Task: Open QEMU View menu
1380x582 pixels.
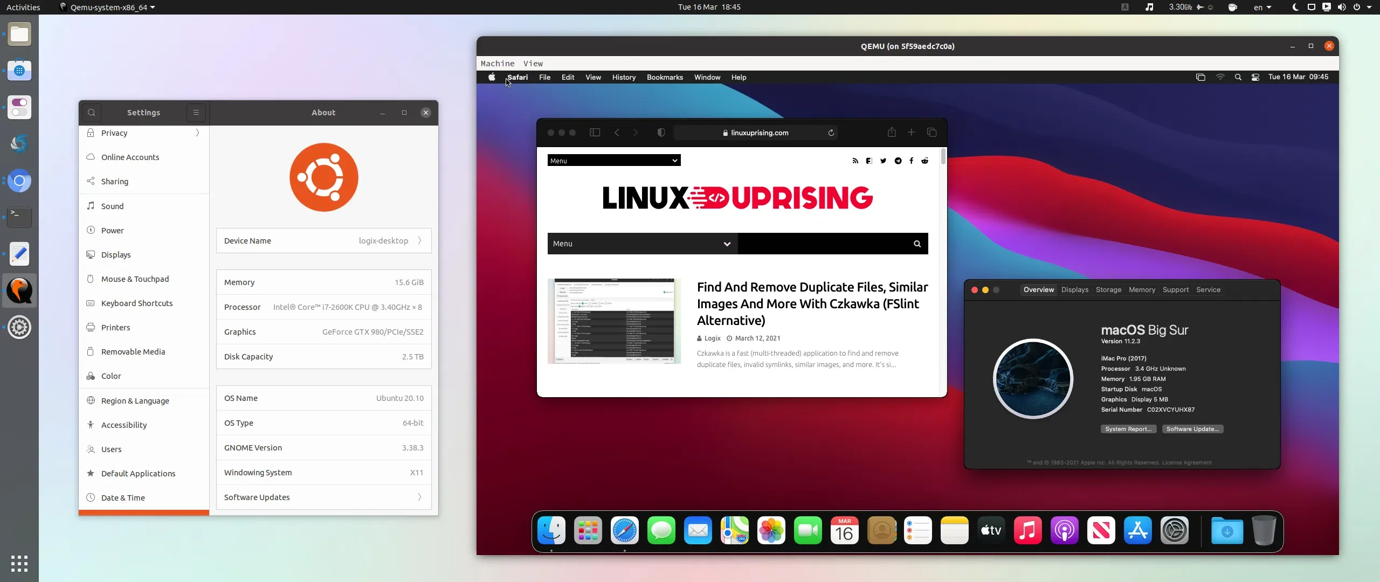Action: [x=533, y=64]
